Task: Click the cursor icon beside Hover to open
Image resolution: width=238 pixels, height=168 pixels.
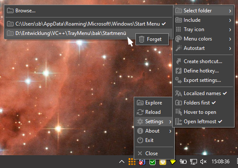Action: 179,112
